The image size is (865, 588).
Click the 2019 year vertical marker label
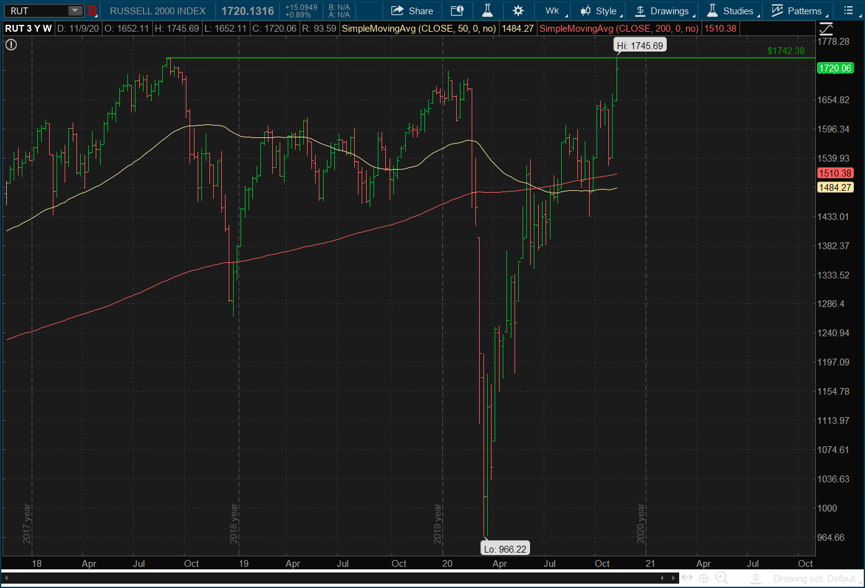[437, 524]
